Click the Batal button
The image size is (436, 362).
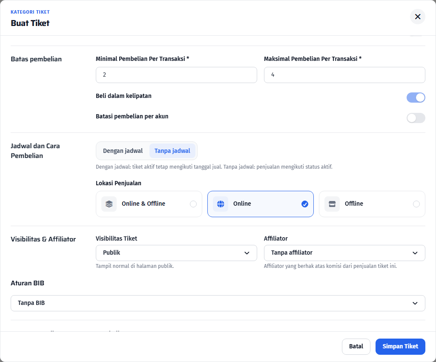coord(356,346)
